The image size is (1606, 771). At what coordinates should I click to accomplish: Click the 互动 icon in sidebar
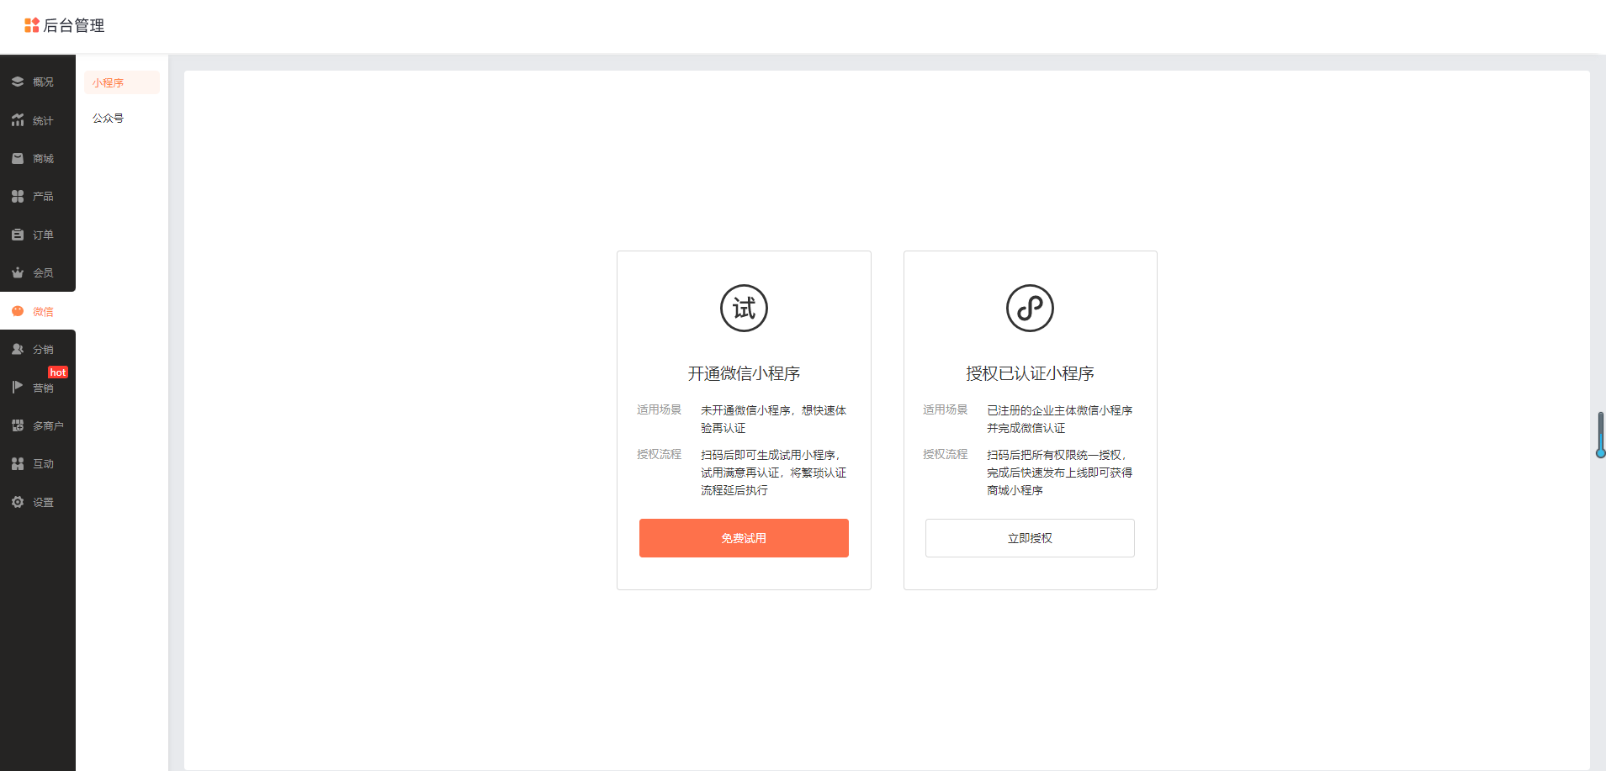pos(18,463)
